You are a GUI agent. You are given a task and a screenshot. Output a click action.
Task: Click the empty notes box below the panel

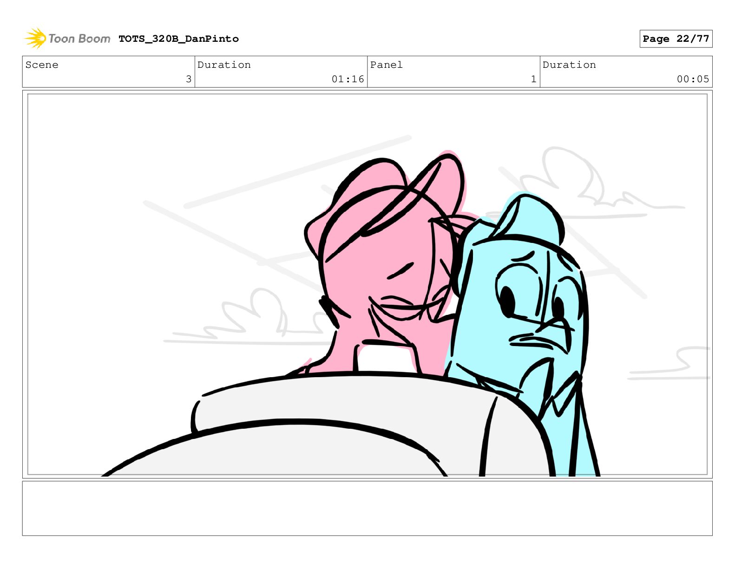coord(367,509)
